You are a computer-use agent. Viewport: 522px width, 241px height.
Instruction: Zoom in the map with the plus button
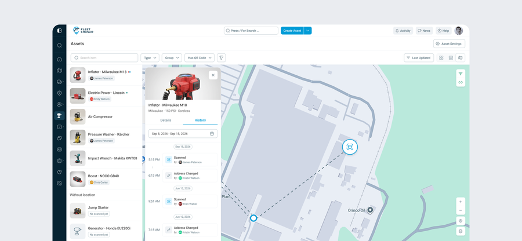click(x=461, y=202)
